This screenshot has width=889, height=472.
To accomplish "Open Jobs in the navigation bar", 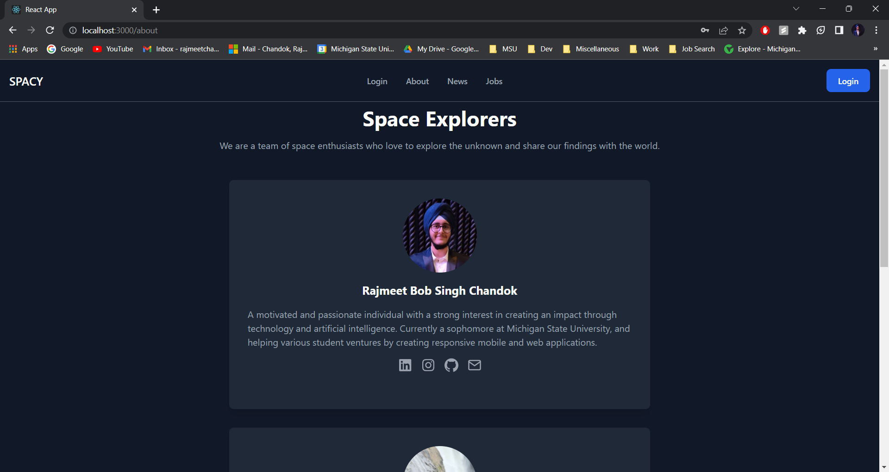I will (x=494, y=81).
